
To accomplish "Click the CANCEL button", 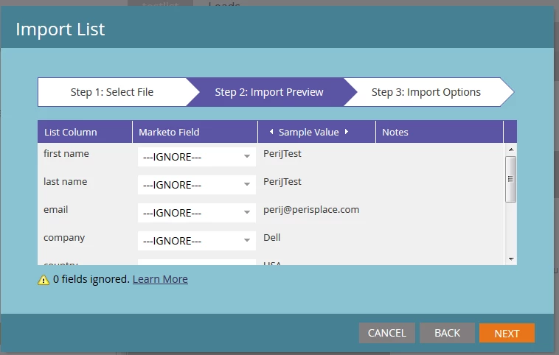I will coord(387,333).
